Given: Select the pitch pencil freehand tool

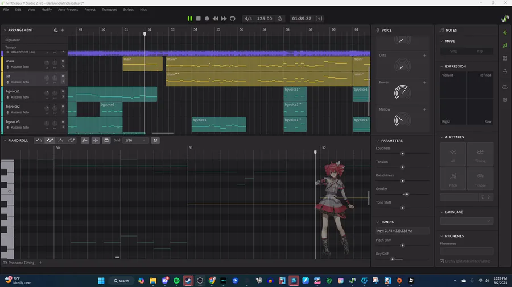Looking at the screenshot, I should [71, 140].
